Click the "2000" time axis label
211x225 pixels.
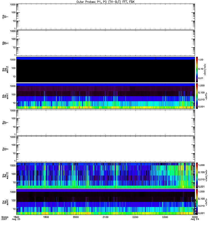click(76, 217)
